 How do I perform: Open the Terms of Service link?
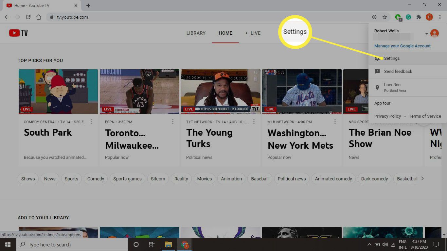tap(425, 116)
